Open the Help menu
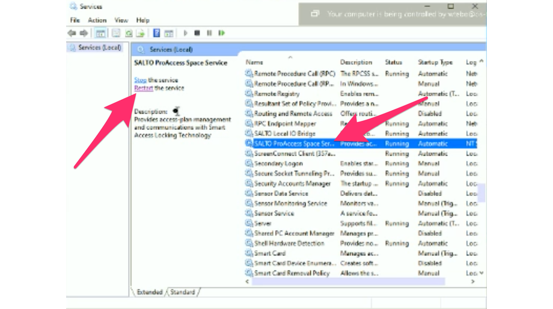The image size is (553, 309). [143, 20]
